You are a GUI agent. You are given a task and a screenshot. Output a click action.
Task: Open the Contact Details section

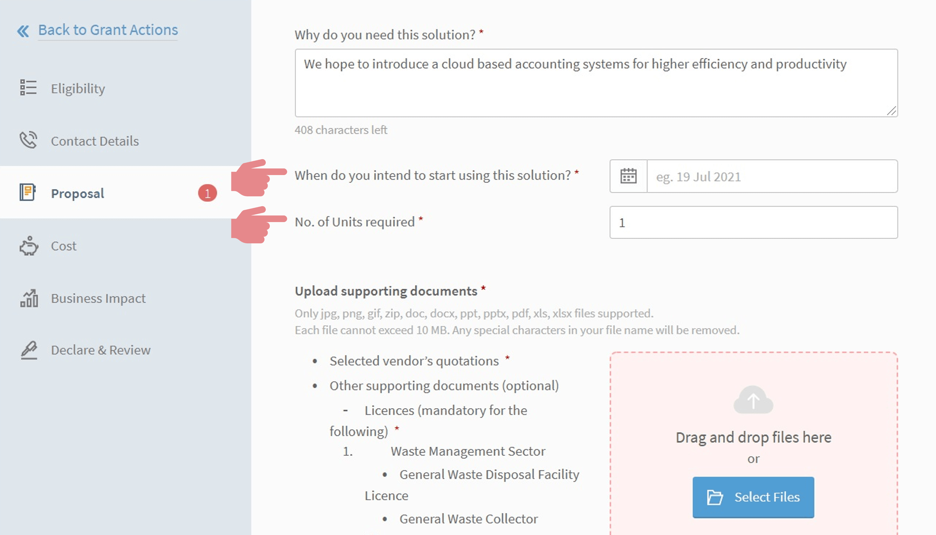[x=95, y=141]
